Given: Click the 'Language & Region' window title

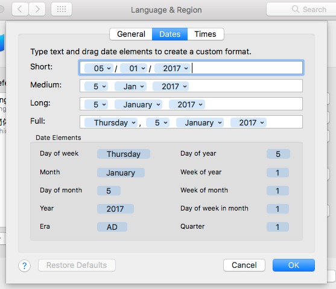Looking at the screenshot, I should (166, 10).
